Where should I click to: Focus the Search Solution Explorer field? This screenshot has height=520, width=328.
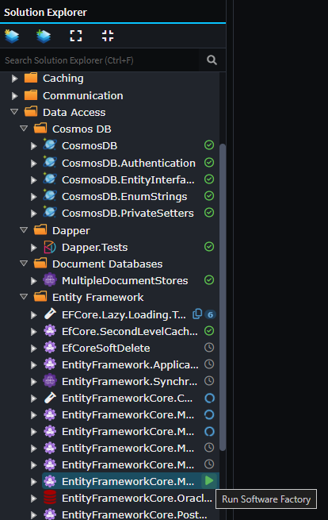(99, 60)
